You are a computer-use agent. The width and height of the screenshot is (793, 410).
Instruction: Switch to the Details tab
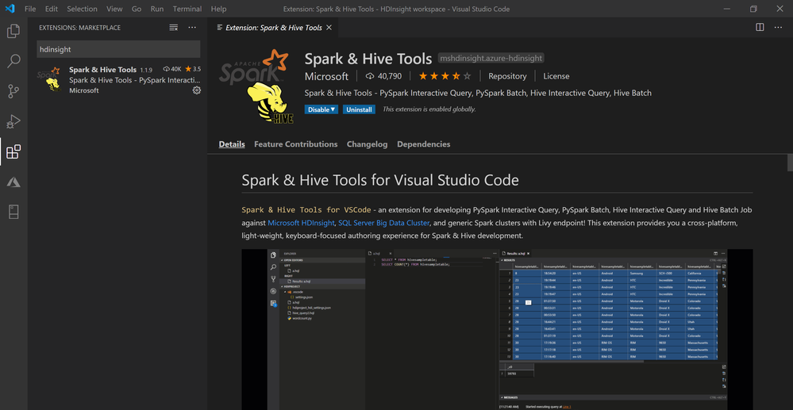232,144
